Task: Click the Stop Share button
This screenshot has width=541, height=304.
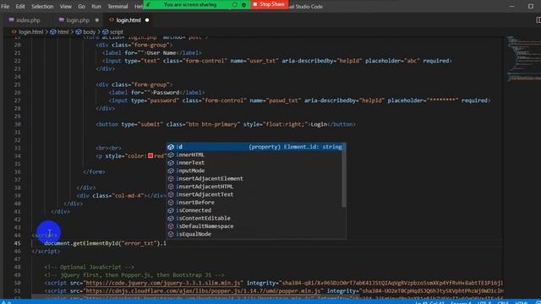Action: [269, 4]
